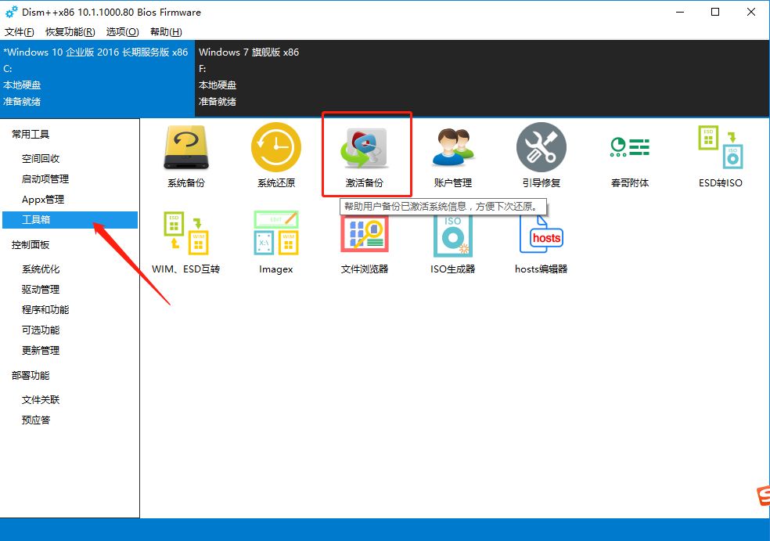This screenshot has height=541, width=770.
Task: Open 程序和功能 in the sidebar
Action: point(45,309)
